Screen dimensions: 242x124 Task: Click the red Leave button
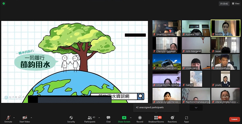pyautogui.click(x=234, y=119)
